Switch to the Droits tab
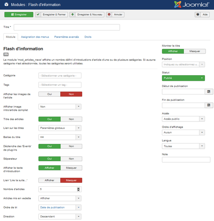Screen dimensions: 214x221 88,37
